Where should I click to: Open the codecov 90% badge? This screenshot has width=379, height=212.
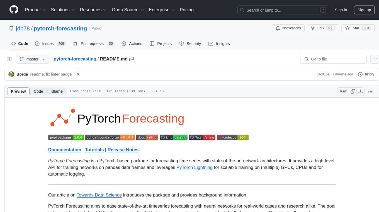(233, 137)
